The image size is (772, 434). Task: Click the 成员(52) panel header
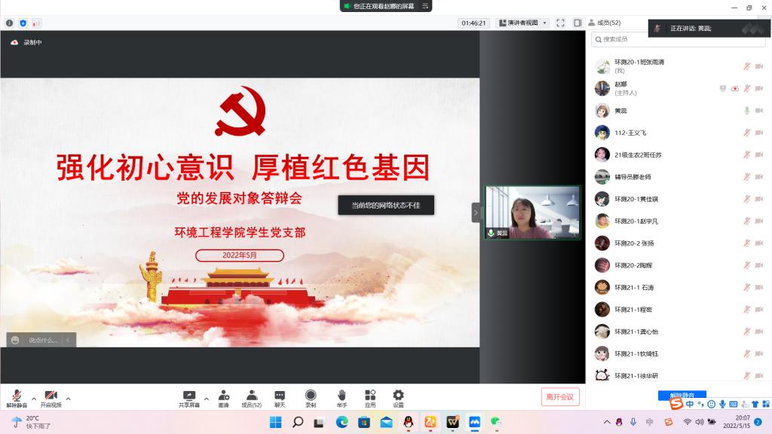[x=605, y=23]
